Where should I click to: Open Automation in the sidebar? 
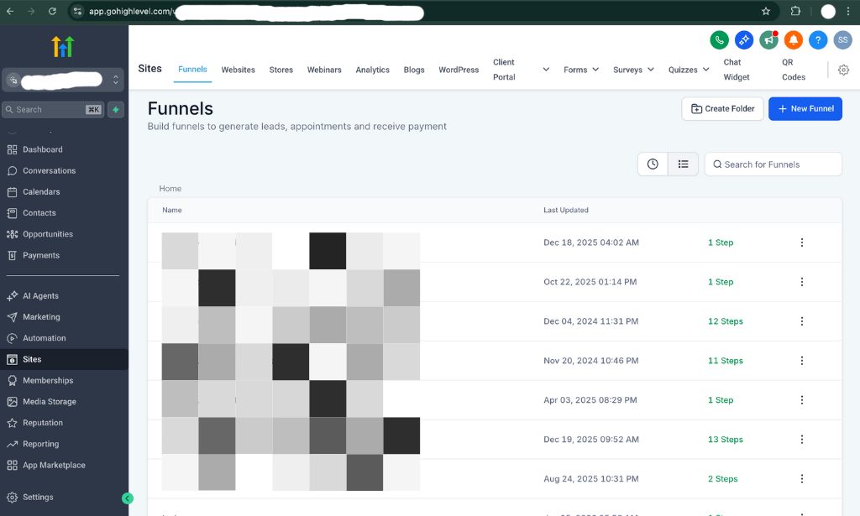[44, 338]
